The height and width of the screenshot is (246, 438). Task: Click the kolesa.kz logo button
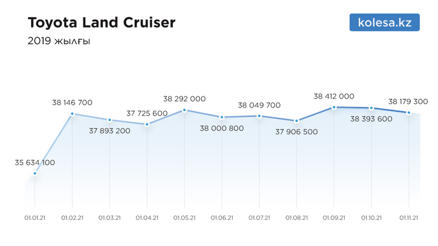[x=384, y=22]
